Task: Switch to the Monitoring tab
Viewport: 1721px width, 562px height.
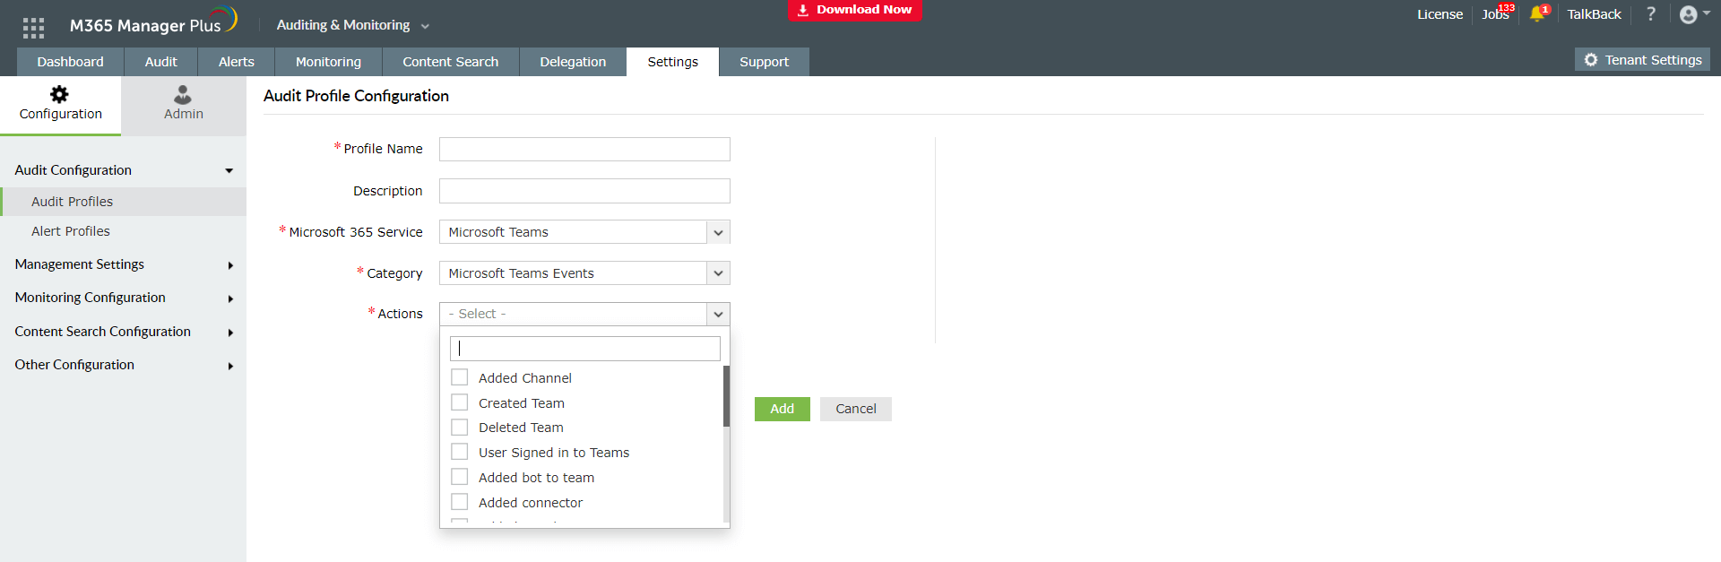Action: click(329, 62)
